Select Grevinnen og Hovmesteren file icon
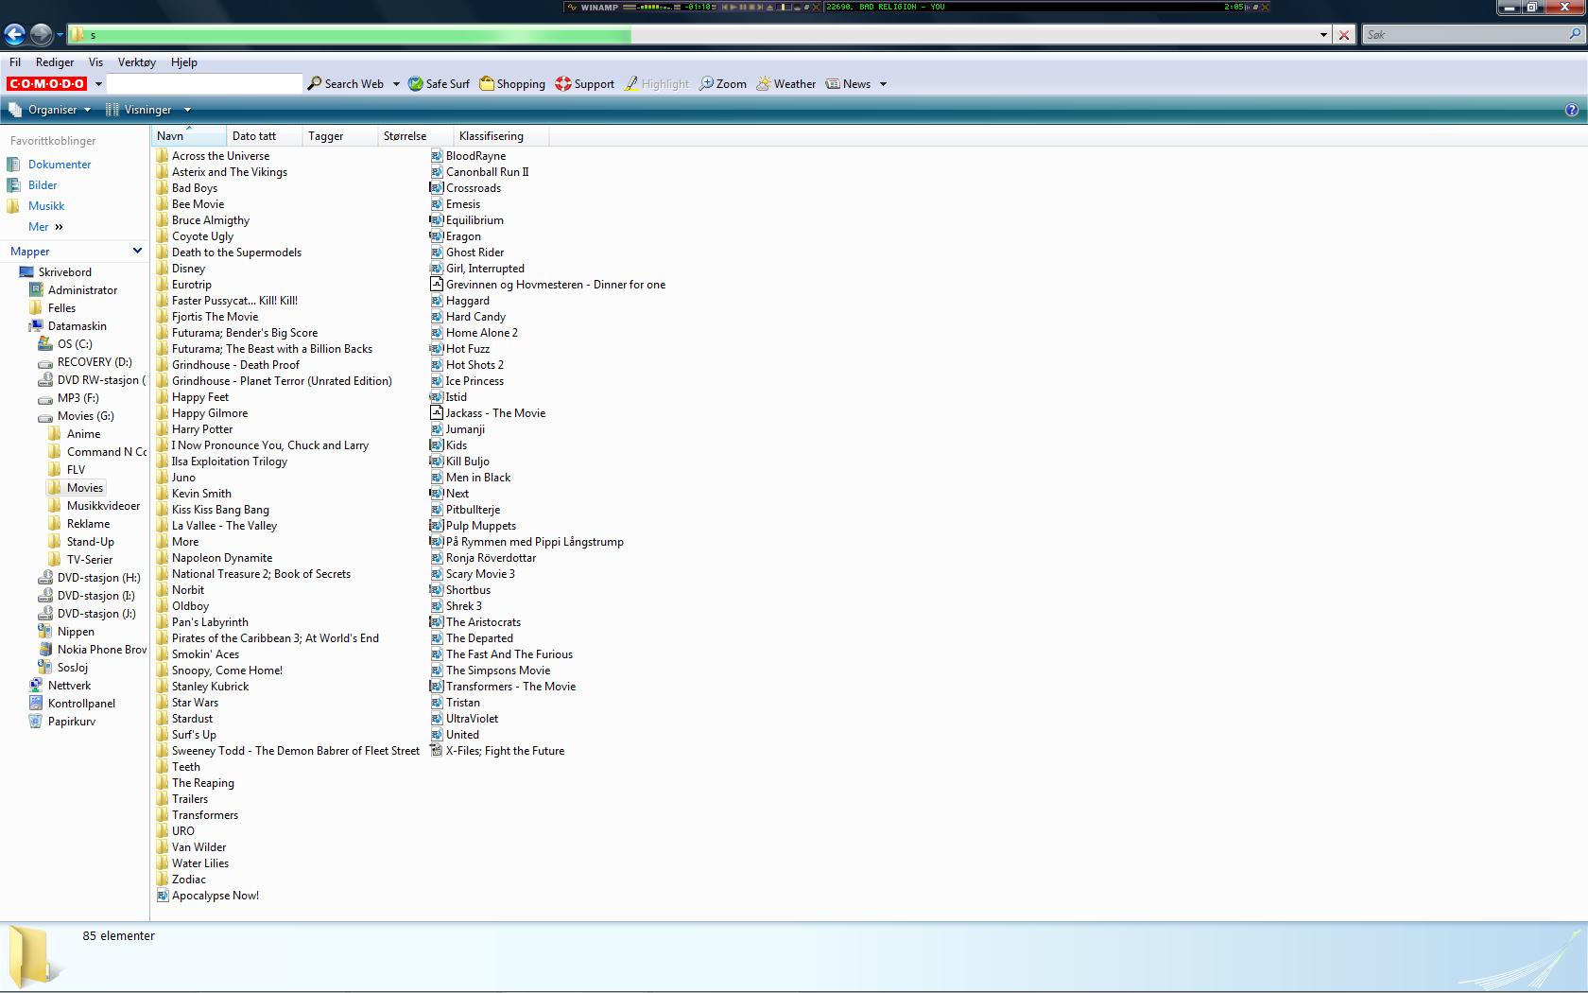The width and height of the screenshot is (1588, 993). pyautogui.click(x=437, y=285)
